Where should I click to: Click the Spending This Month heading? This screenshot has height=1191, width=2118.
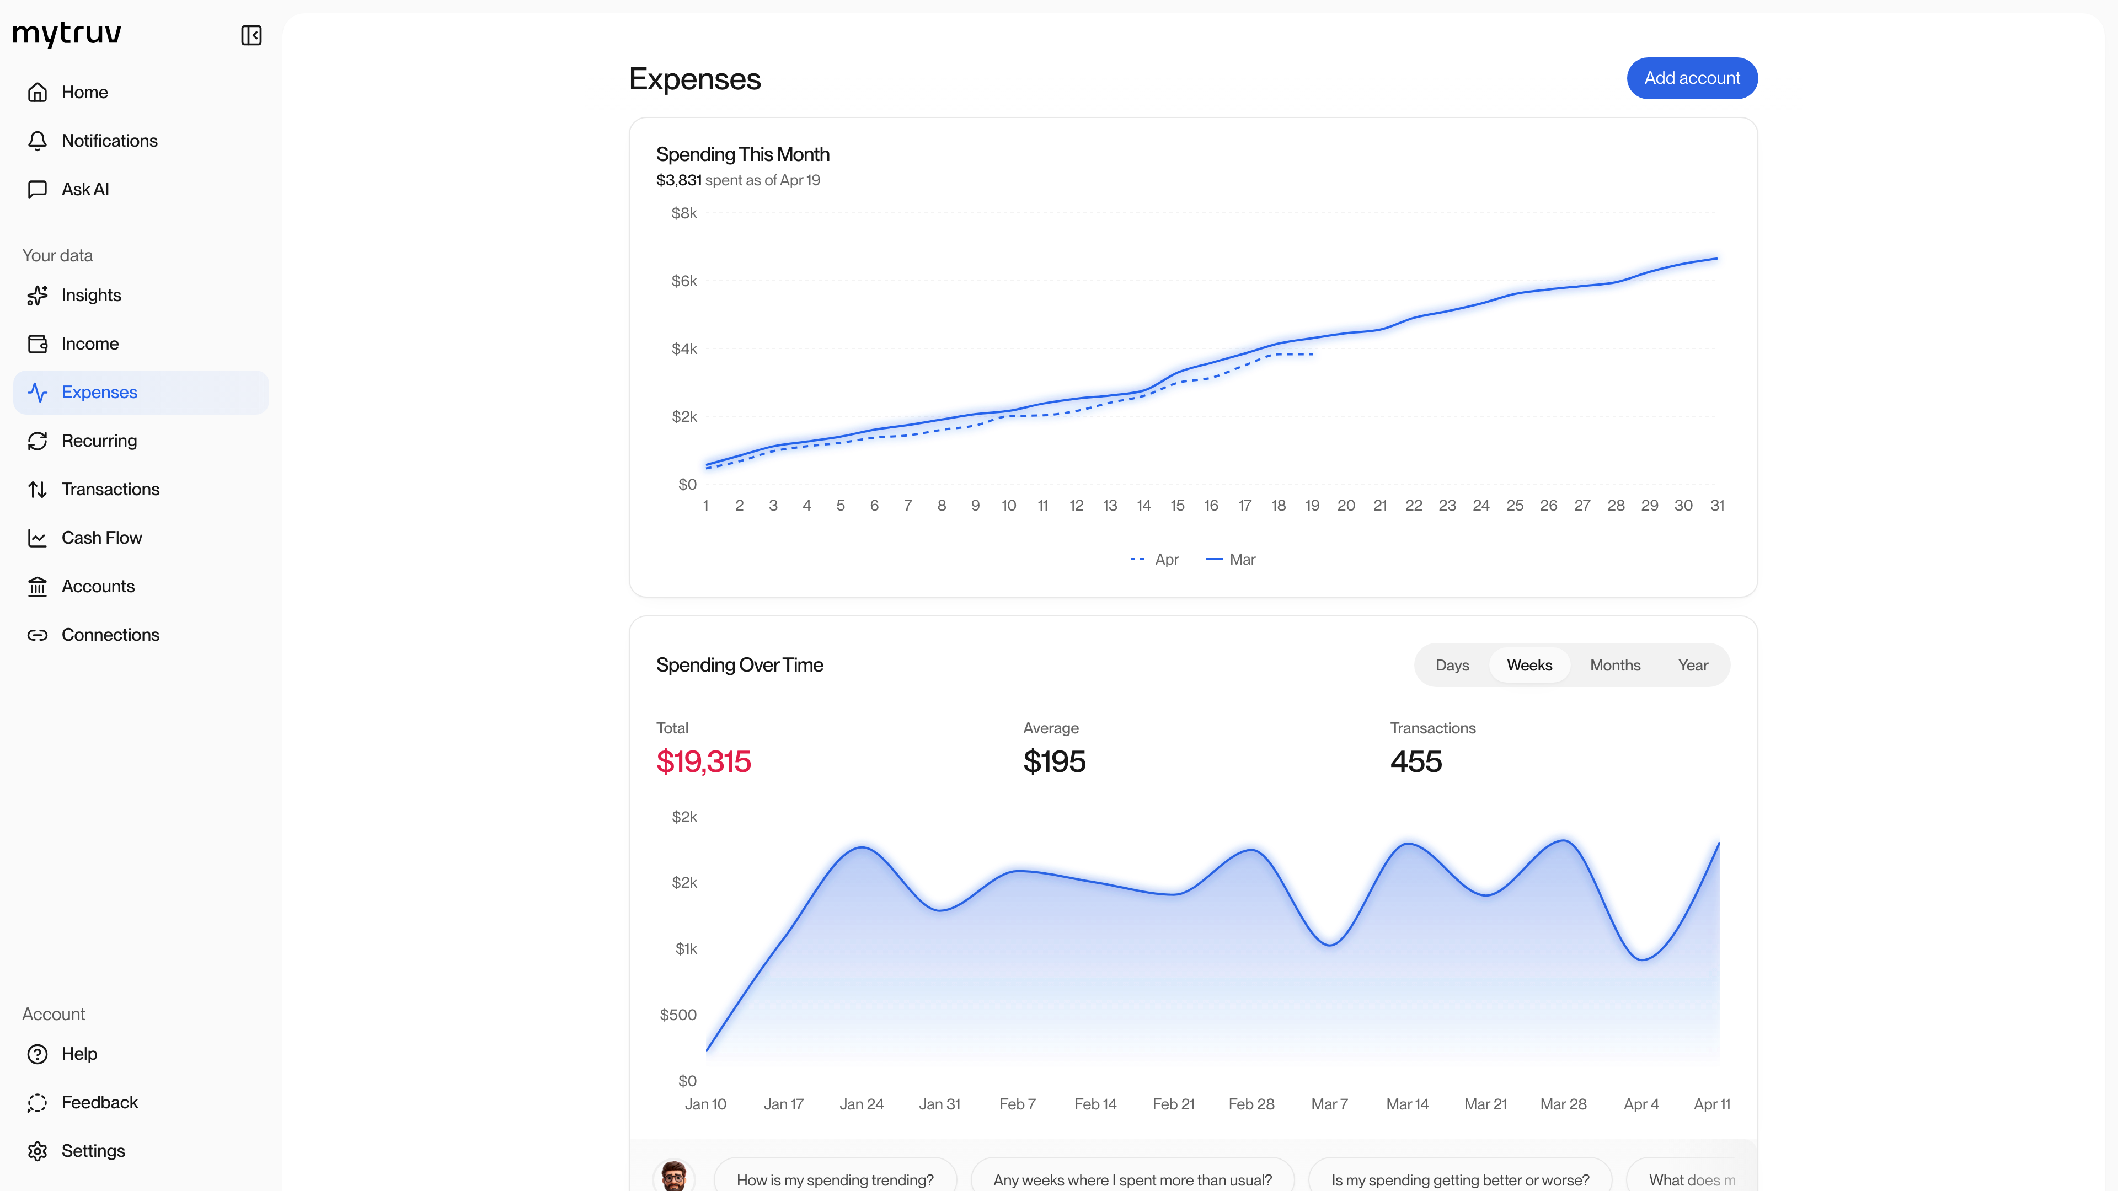[742, 154]
